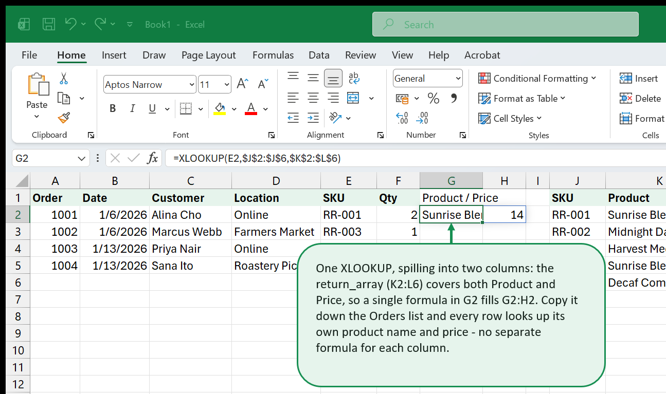Viewport: 666px width, 394px height.
Task: Open the fill color dropdown arrow
Action: tap(234, 109)
